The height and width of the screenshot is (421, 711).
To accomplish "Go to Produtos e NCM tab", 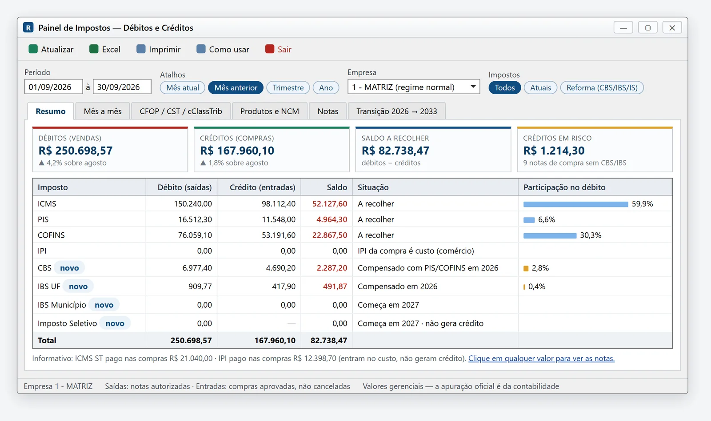I will pos(270,111).
